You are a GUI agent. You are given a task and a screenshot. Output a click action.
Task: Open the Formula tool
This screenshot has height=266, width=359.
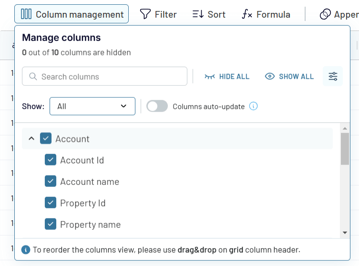pos(266,14)
